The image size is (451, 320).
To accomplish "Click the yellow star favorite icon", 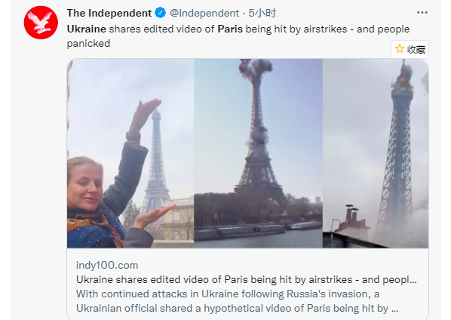I will click(400, 49).
